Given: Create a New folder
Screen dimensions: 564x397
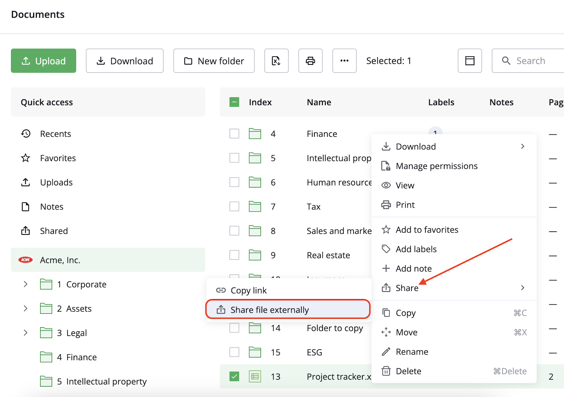Looking at the screenshot, I should coord(214,61).
